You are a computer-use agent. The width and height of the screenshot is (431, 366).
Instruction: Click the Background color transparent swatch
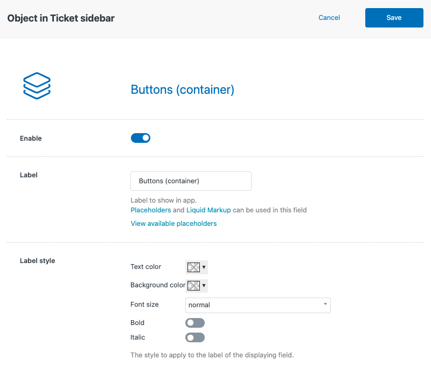click(x=193, y=286)
